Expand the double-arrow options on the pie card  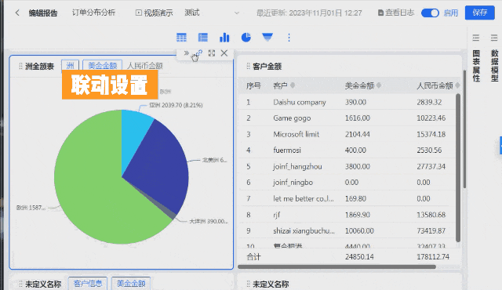[x=187, y=53]
